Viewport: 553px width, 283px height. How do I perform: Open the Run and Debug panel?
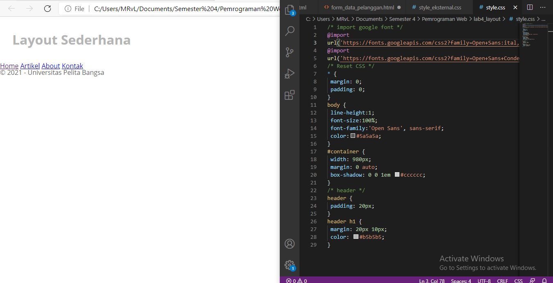[x=290, y=74]
